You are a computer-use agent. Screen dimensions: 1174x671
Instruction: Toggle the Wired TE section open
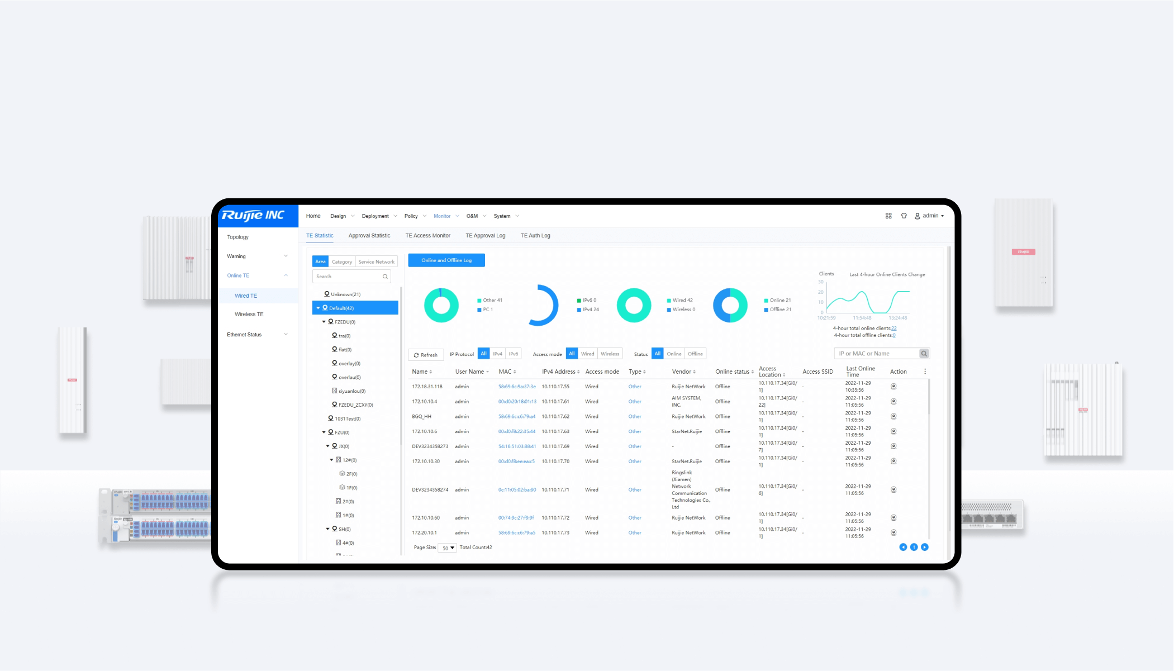coord(245,295)
